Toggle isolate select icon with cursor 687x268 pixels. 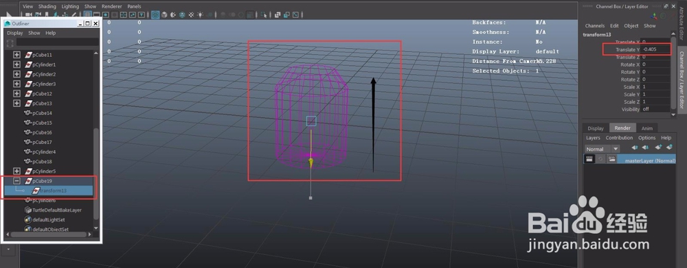point(264,15)
